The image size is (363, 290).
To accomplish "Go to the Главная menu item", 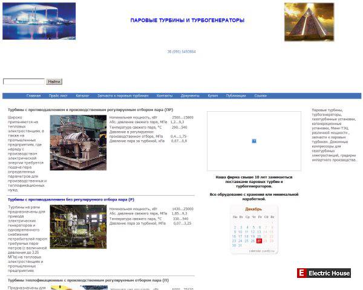I will pos(34,95).
